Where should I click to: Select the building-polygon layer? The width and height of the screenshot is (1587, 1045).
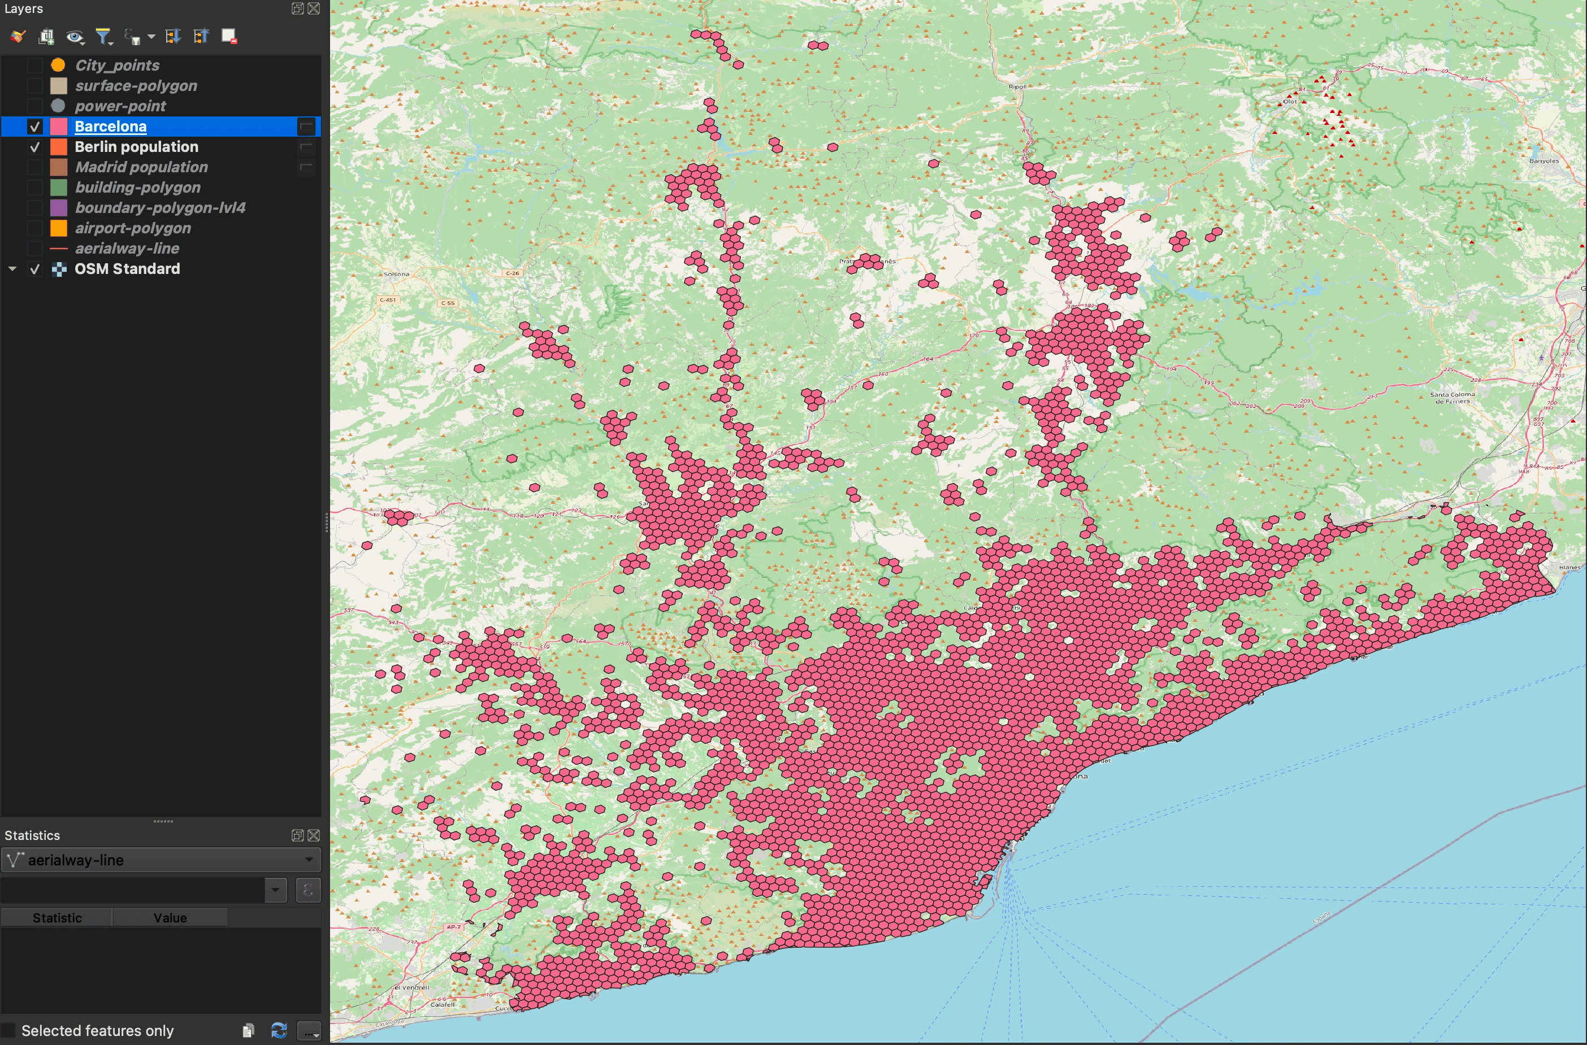click(x=137, y=188)
